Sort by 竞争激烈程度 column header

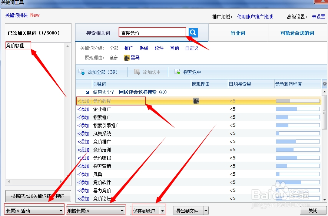(x=298, y=84)
